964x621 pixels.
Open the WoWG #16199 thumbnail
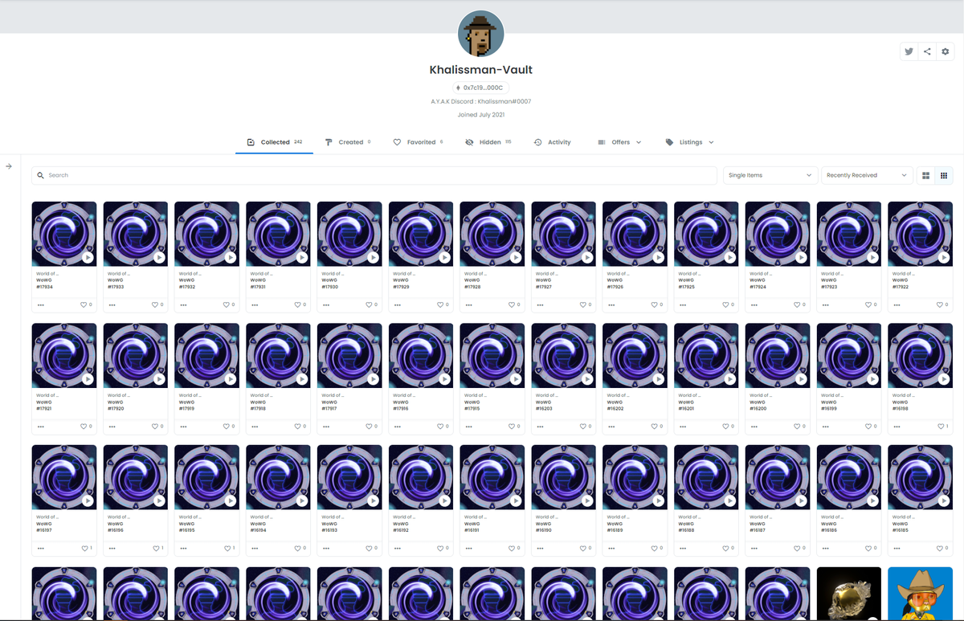(849, 355)
